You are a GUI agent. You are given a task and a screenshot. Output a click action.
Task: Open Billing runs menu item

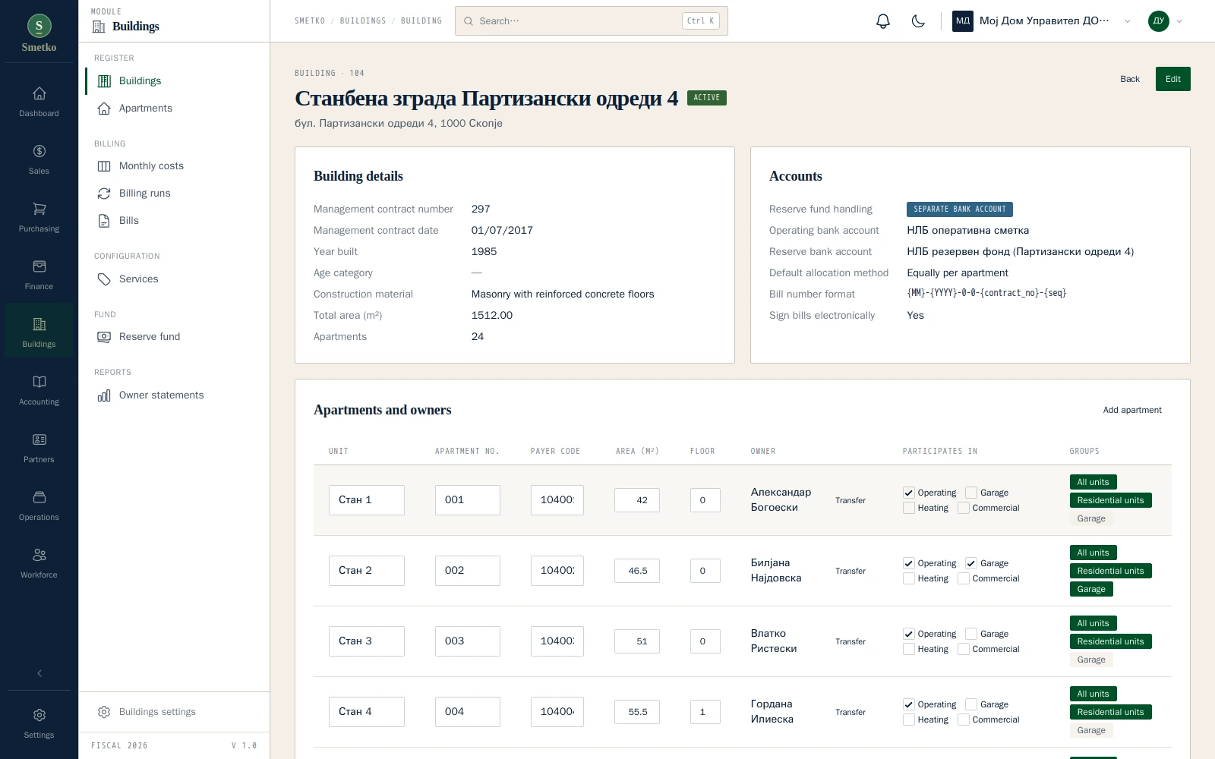174,194
